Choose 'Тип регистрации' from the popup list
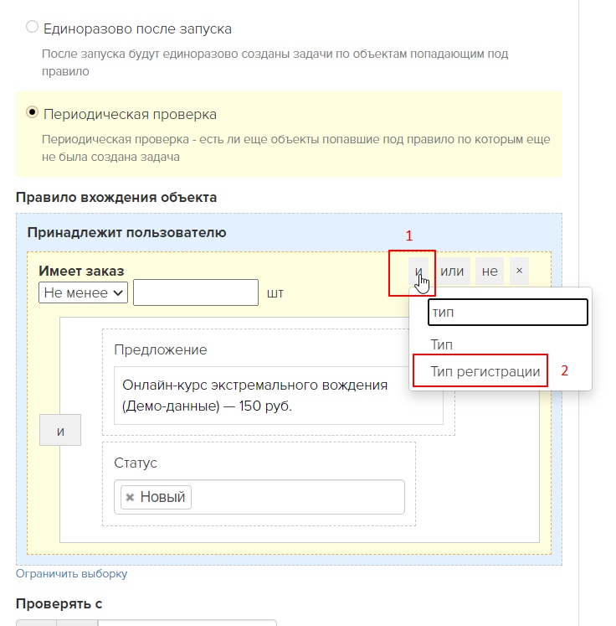 [485, 371]
